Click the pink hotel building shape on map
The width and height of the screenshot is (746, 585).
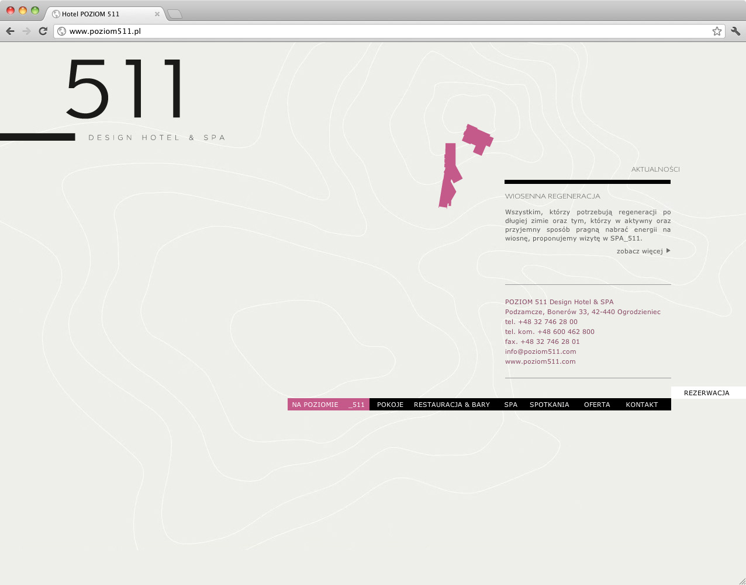coord(478,139)
